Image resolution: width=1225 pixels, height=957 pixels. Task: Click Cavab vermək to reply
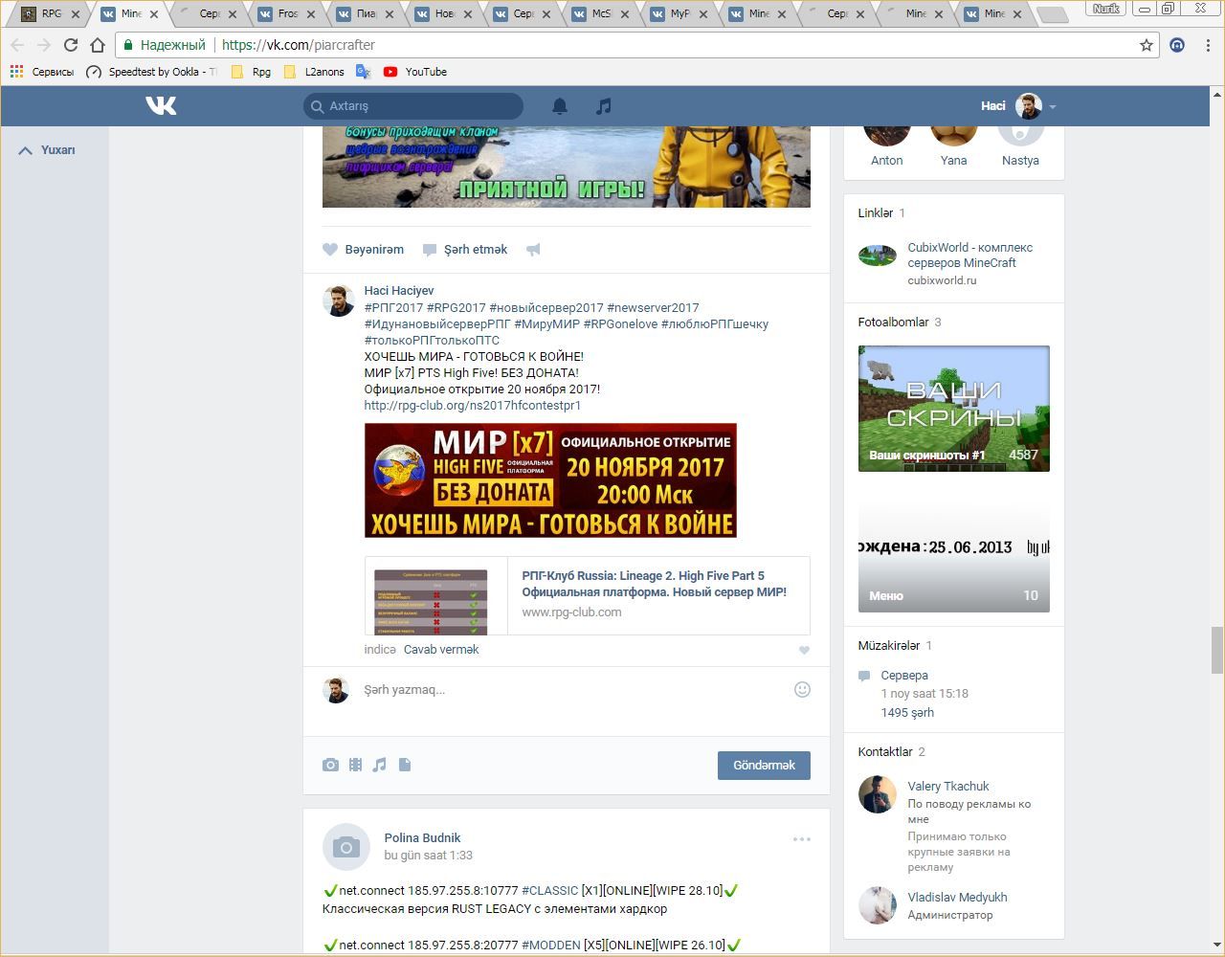441,650
